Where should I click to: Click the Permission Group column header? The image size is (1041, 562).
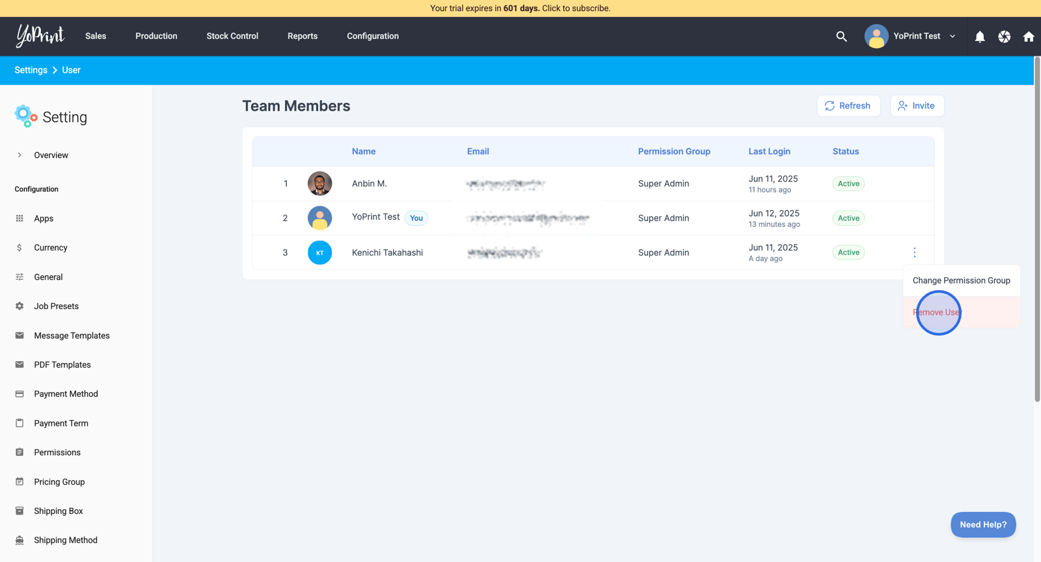click(x=674, y=152)
